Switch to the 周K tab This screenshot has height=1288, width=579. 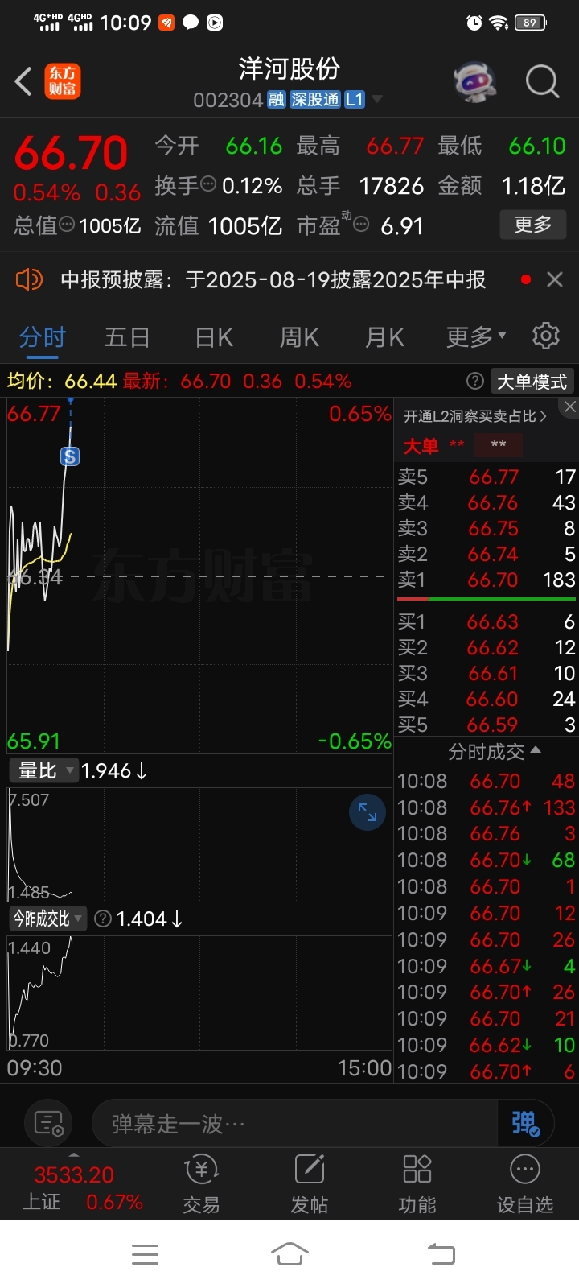299,337
